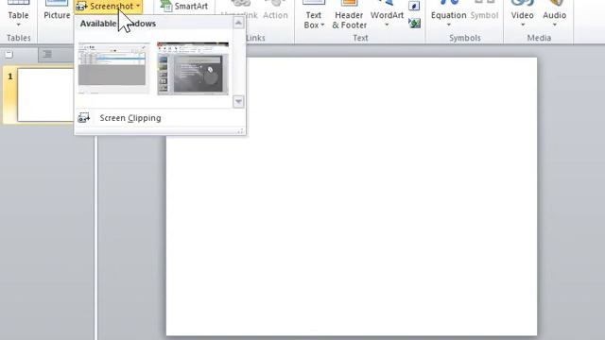Viewport: 605px width, 340px height.
Task: Expand the WordArt styles gallery
Action: pos(387,15)
